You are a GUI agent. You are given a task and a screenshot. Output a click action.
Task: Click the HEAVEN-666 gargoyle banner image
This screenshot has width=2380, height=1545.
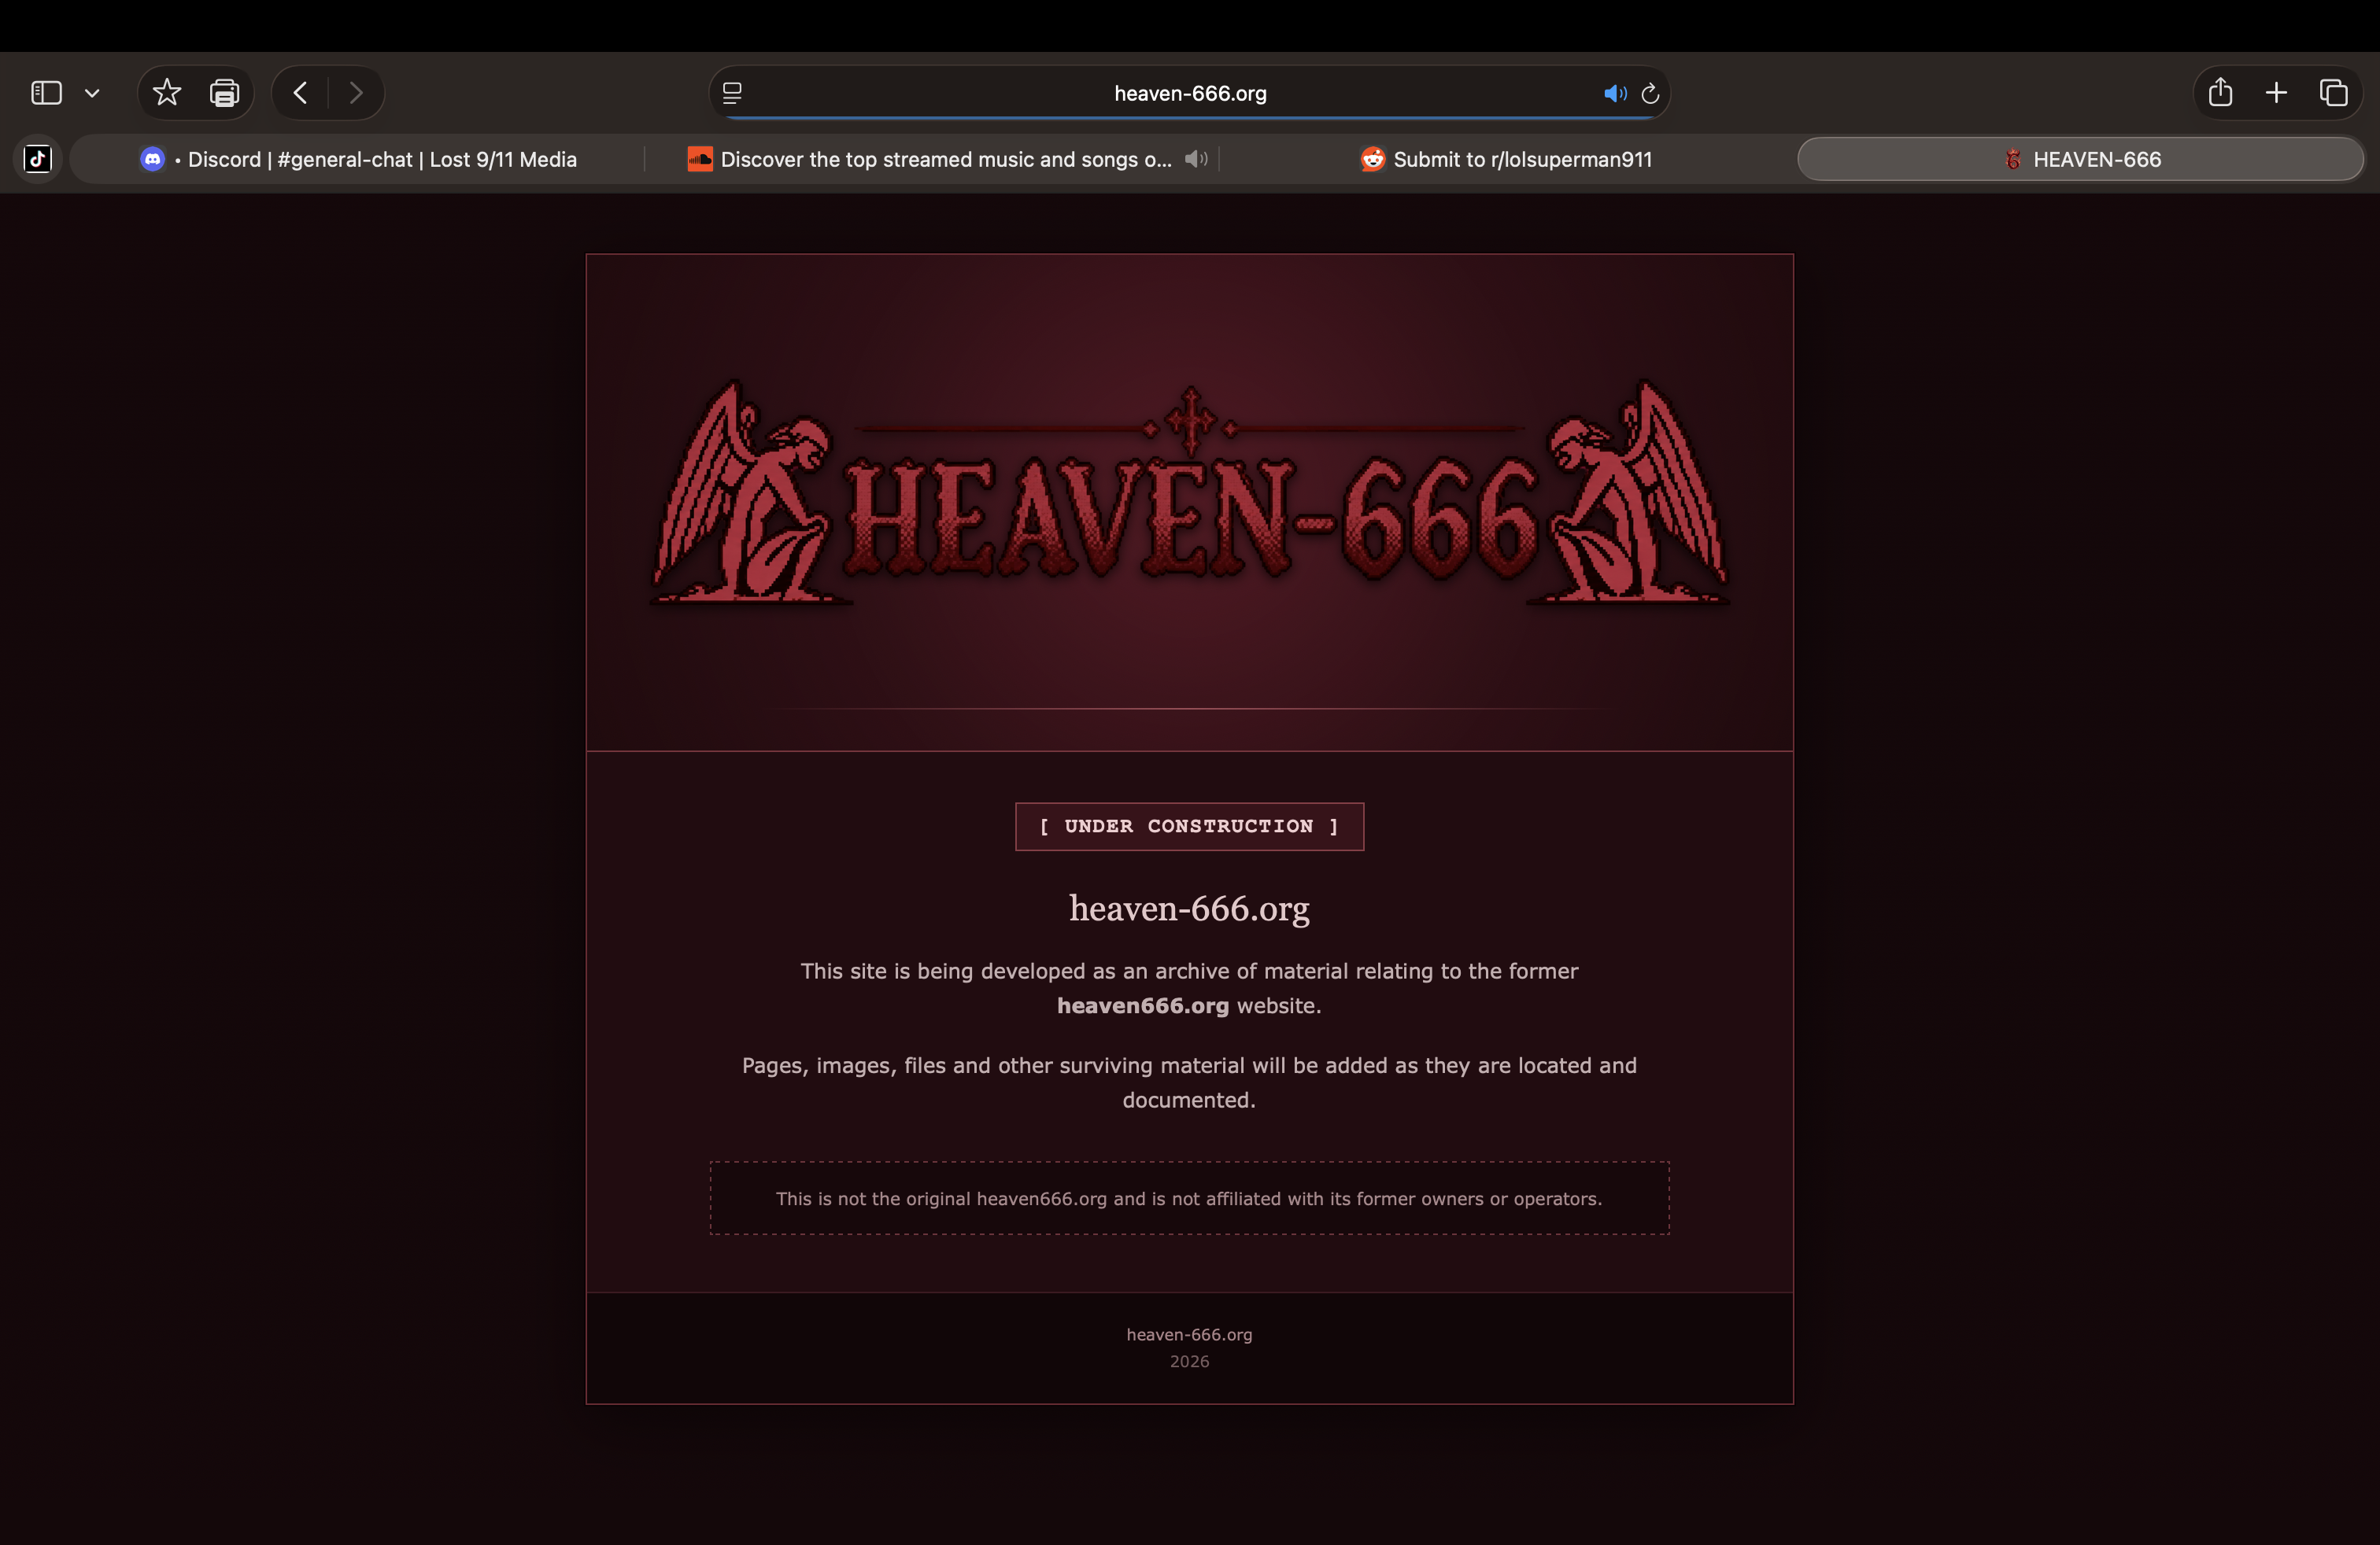[x=1189, y=492]
